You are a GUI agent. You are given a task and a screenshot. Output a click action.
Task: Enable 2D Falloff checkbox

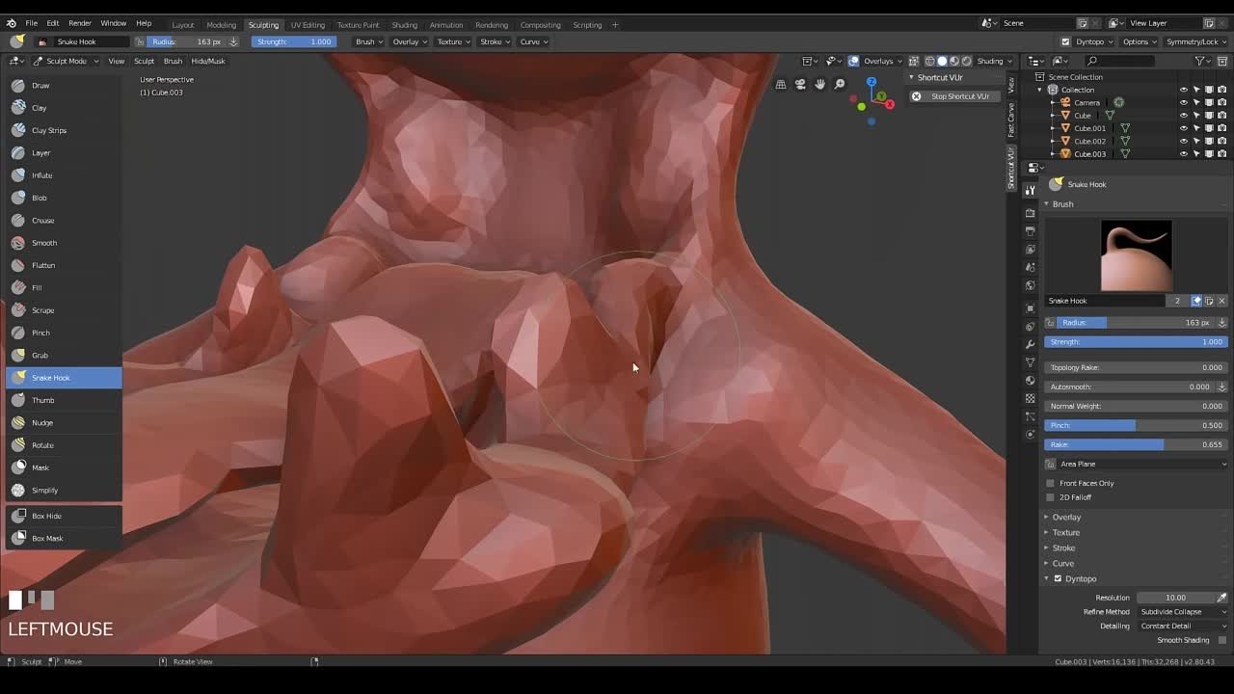click(x=1050, y=497)
